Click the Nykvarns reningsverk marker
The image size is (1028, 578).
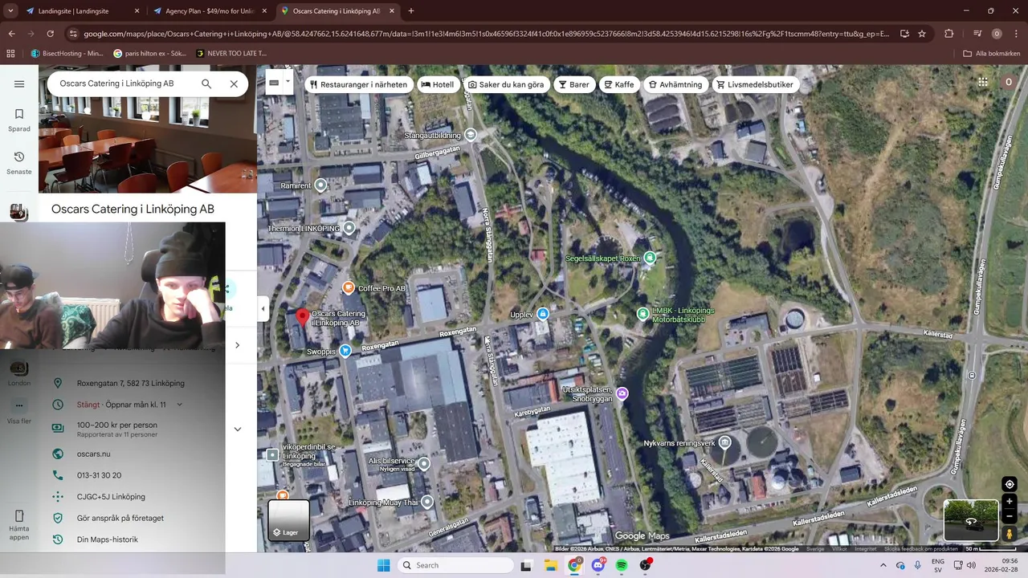coord(724,442)
